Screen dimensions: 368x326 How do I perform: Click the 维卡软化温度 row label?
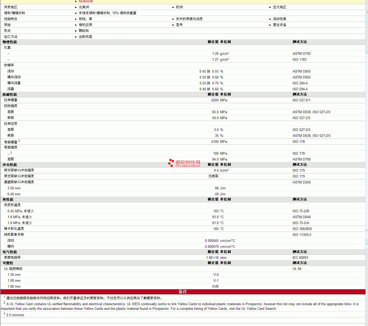click(14, 229)
